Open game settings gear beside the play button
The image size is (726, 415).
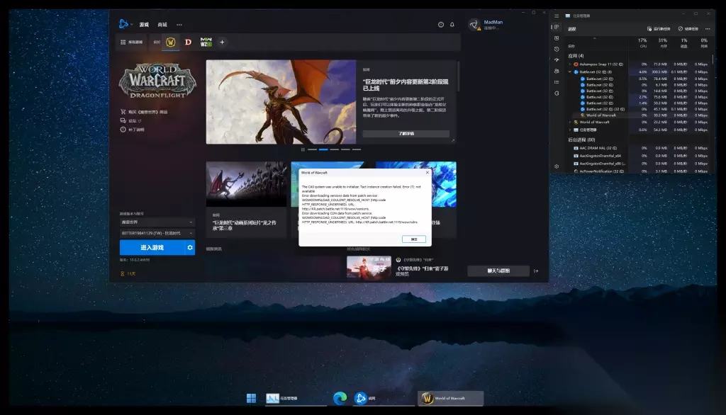point(190,247)
